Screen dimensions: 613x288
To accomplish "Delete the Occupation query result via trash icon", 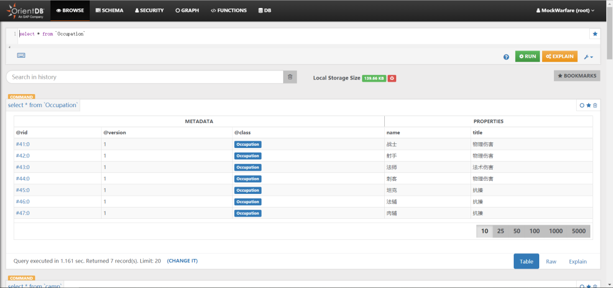I will coord(595,105).
